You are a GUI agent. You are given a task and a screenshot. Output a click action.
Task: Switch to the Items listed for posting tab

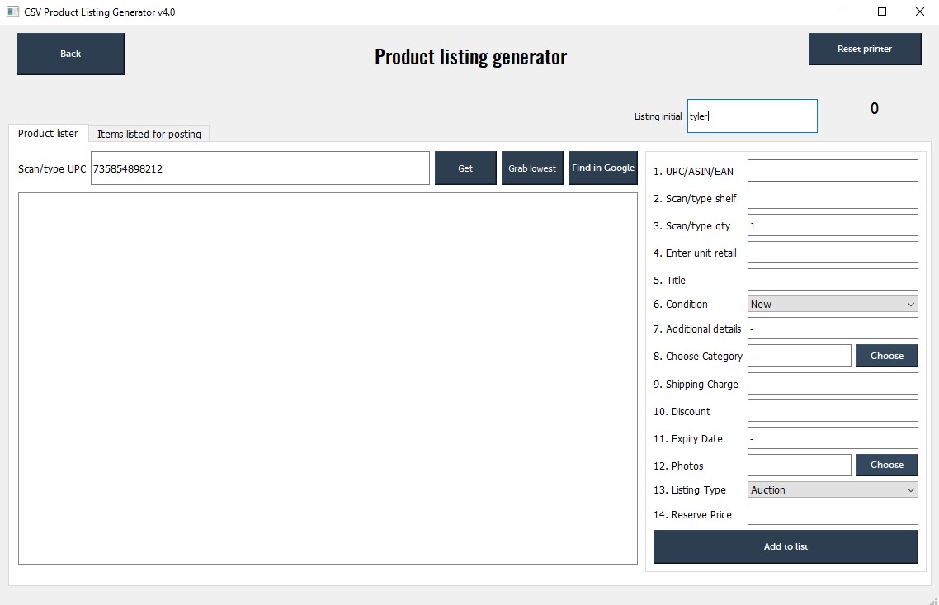coord(149,133)
